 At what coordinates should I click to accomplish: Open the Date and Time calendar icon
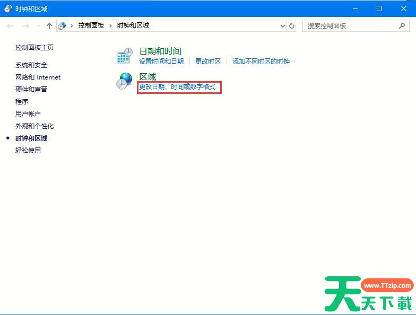124,56
